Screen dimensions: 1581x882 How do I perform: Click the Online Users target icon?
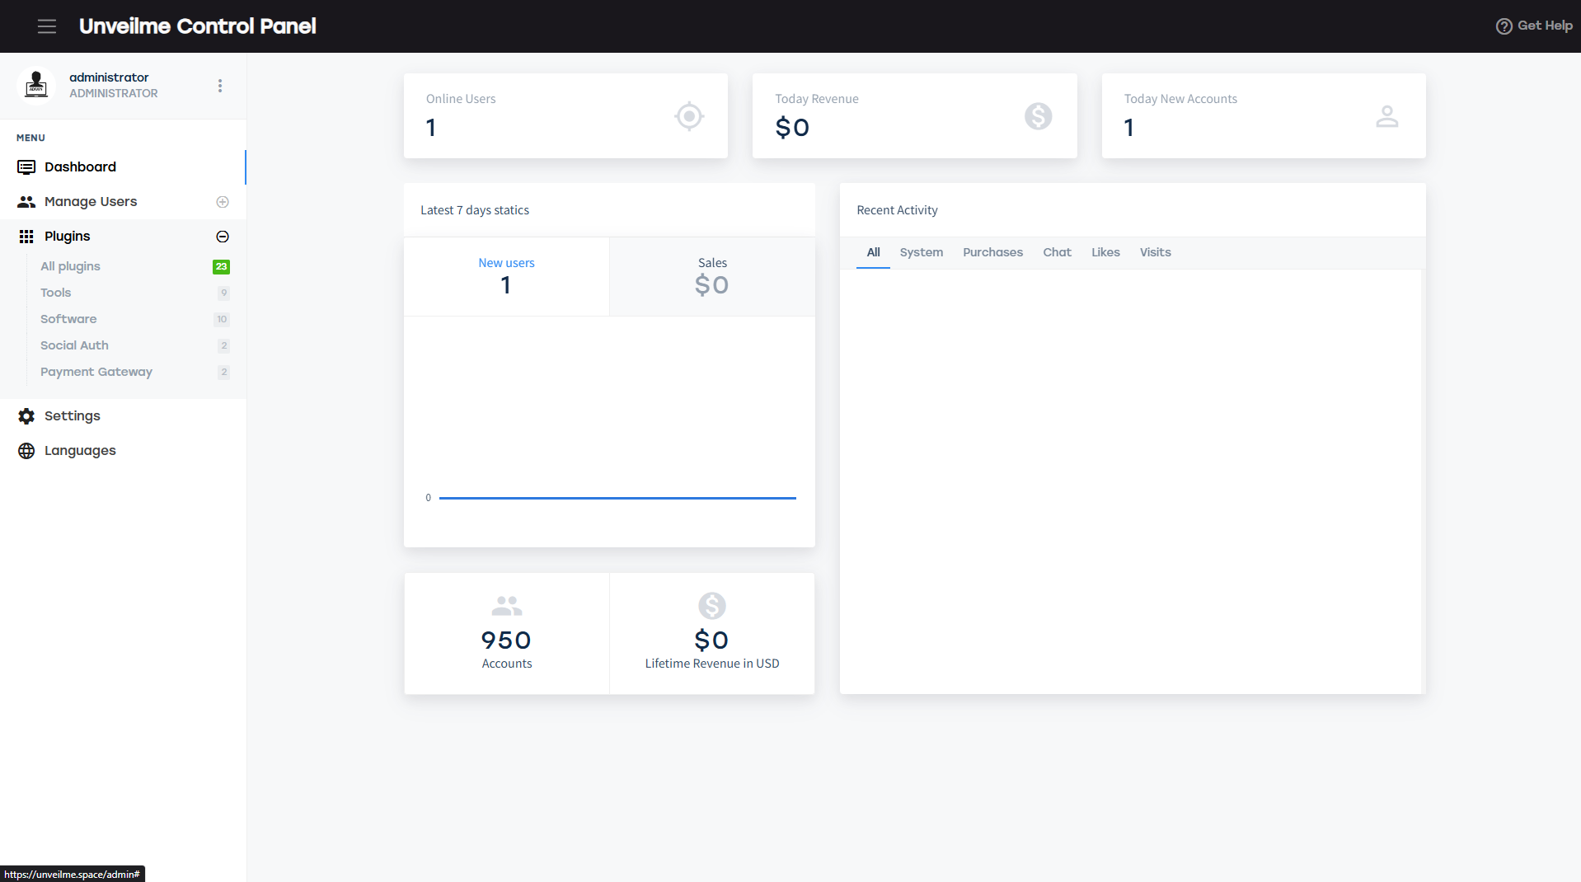[x=688, y=116]
